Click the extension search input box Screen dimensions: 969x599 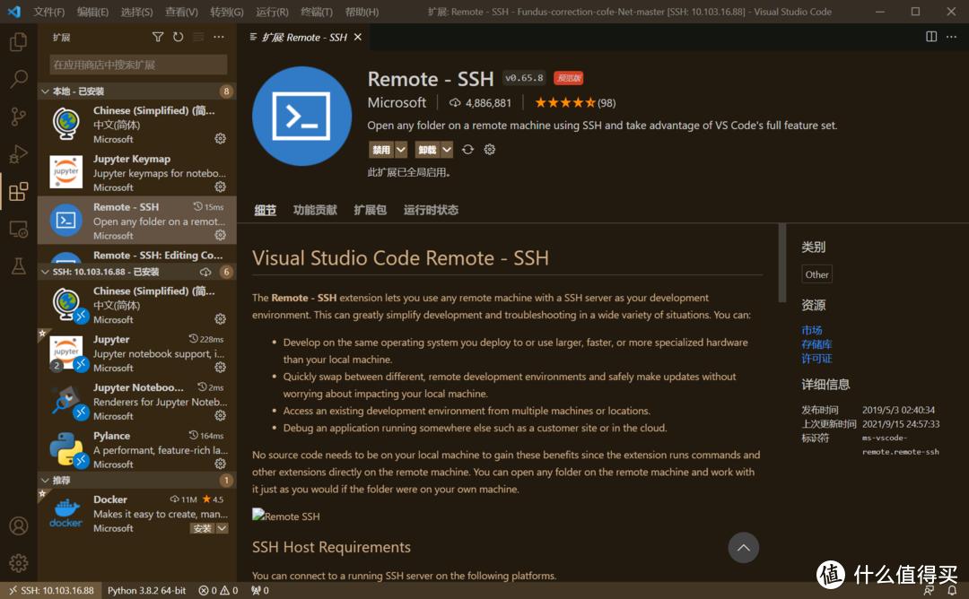(x=136, y=64)
